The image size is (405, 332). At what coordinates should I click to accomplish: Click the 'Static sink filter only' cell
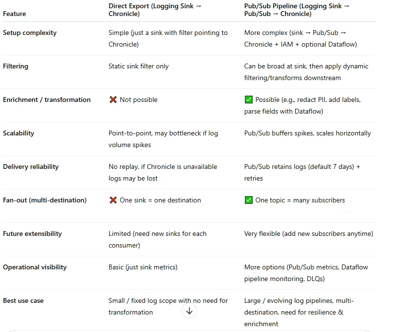[138, 66]
